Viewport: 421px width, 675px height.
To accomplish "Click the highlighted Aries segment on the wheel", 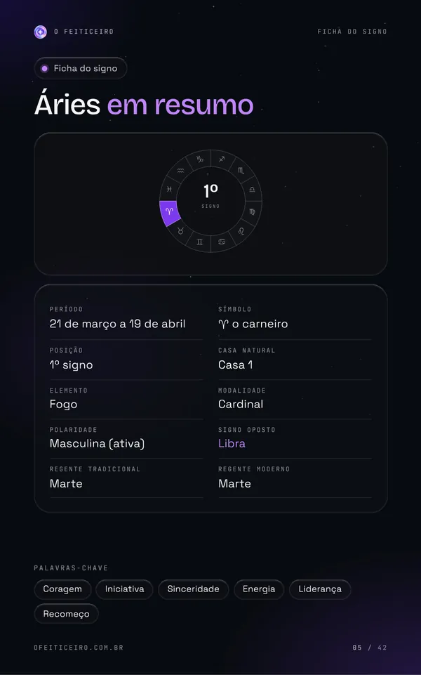I will click(x=169, y=212).
